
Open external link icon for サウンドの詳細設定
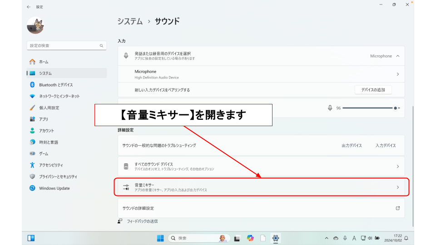tap(398, 208)
